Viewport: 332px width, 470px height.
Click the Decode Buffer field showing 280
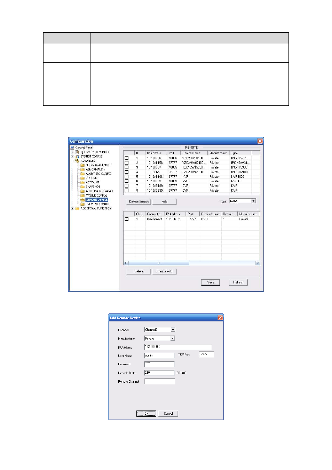point(159,373)
